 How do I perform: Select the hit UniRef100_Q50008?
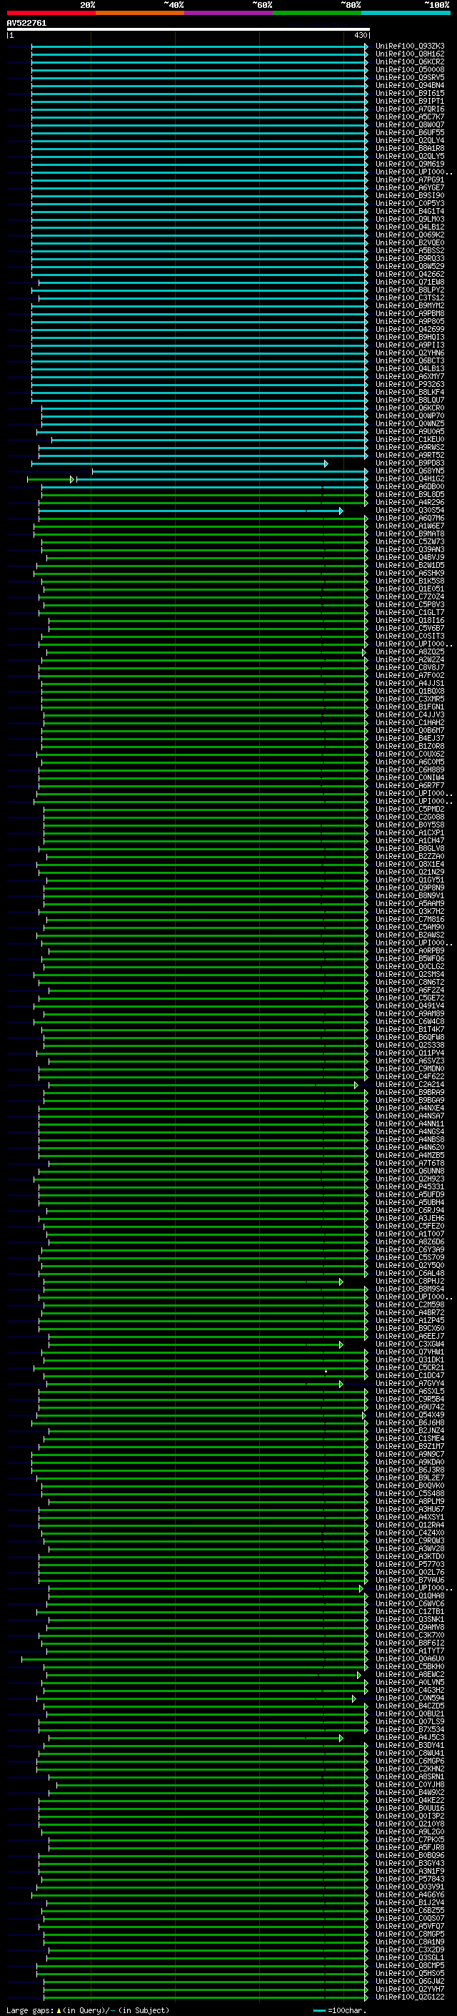pyautogui.click(x=410, y=69)
